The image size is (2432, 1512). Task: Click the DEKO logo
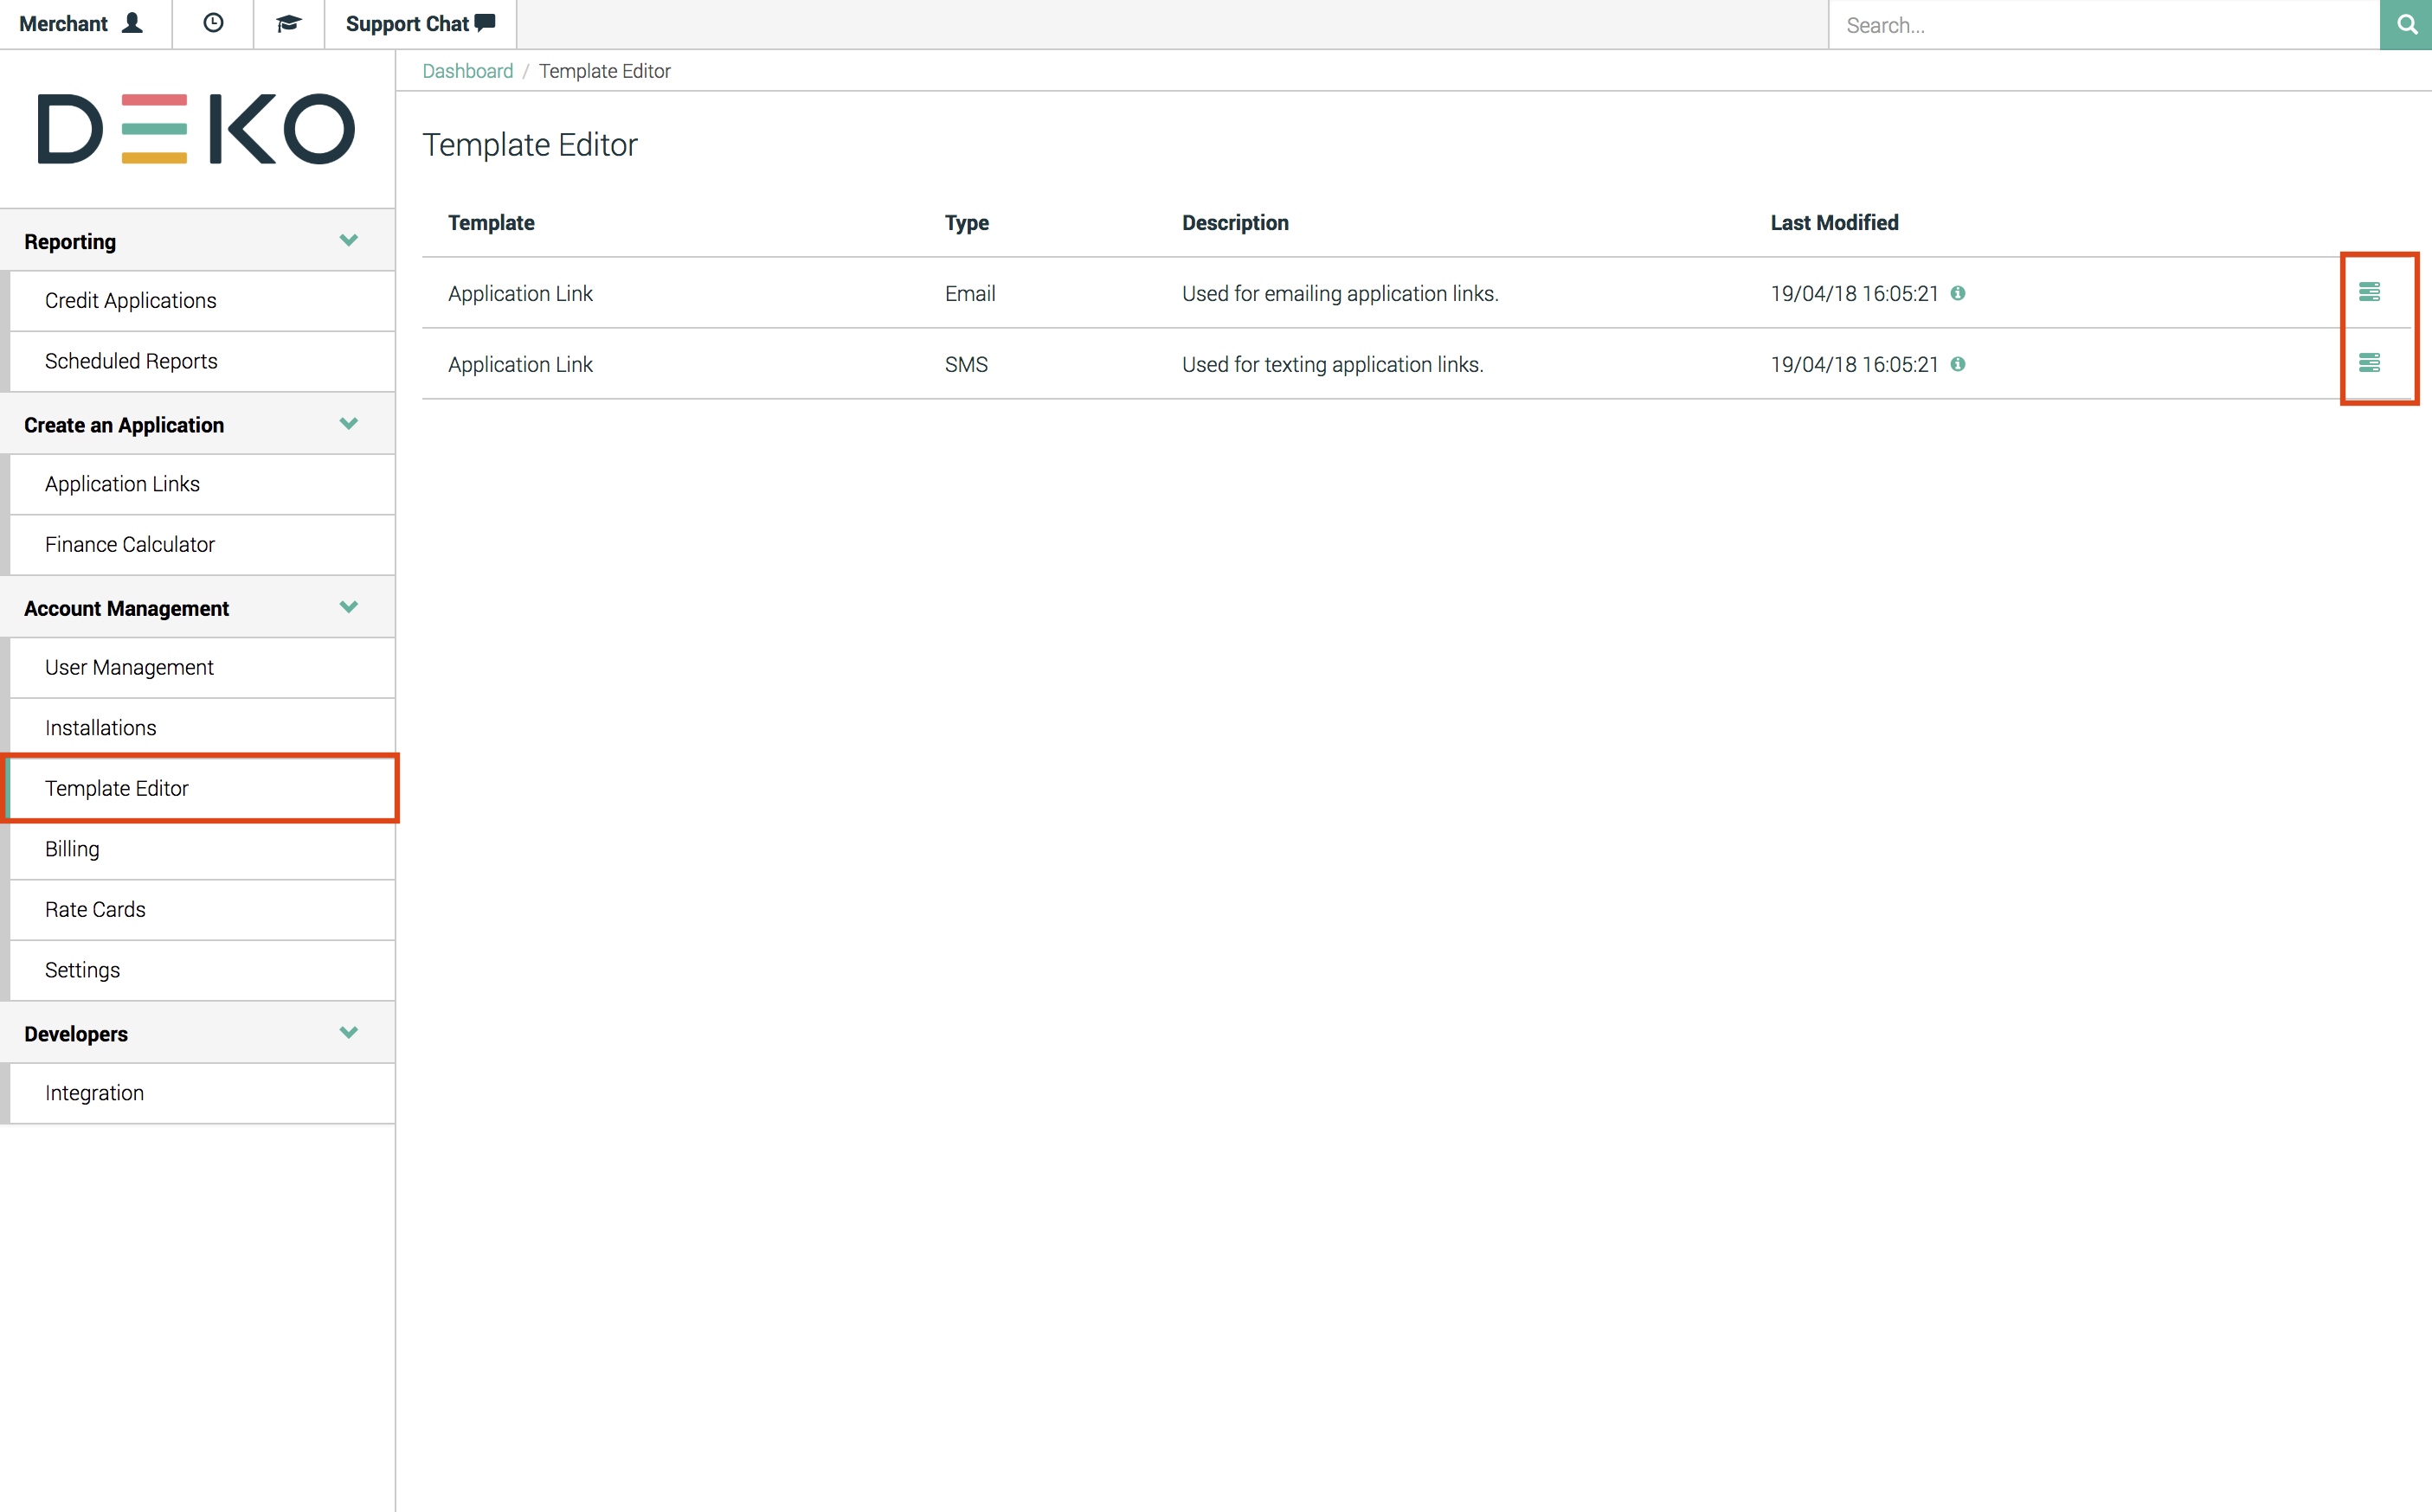click(x=196, y=129)
